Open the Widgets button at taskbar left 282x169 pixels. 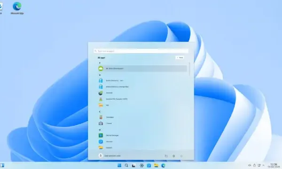[2, 165]
